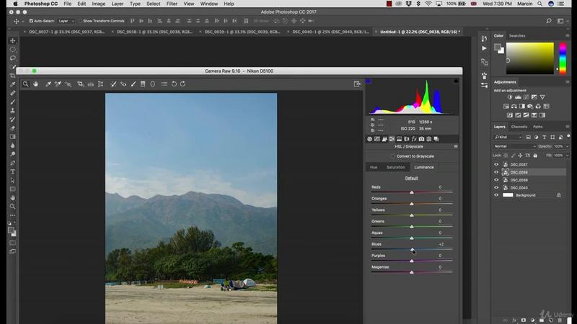Switch to the Hue tab

coord(374,167)
